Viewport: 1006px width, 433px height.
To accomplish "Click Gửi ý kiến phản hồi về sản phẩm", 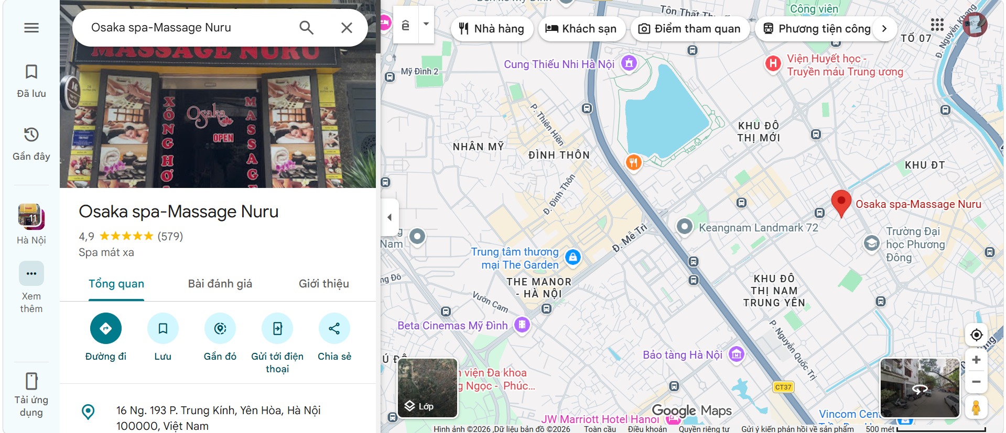I will [797, 429].
